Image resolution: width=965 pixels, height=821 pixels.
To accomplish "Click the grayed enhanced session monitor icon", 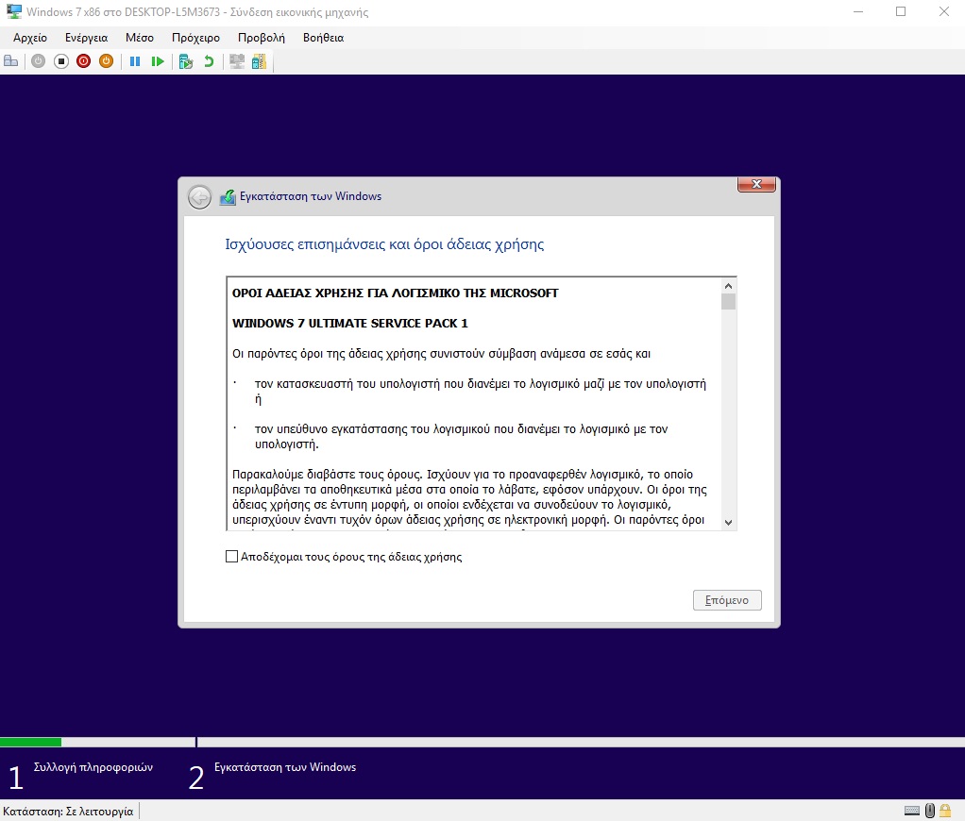I will (x=237, y=61).
